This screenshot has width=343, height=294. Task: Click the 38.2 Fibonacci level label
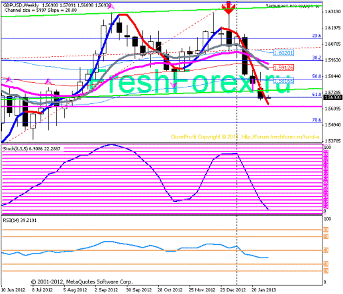coord(317,58)
